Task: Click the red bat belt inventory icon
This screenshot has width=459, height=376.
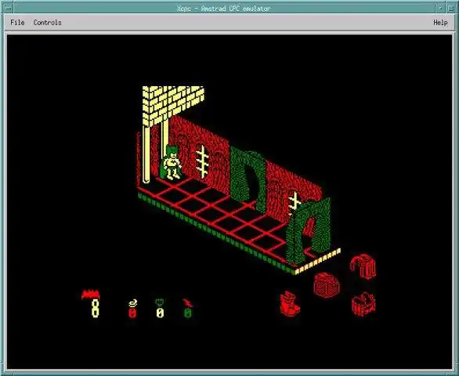Action: tap(363, 304)
